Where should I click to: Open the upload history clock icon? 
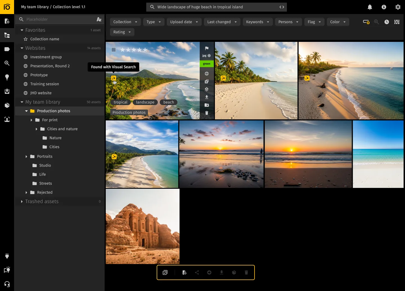tap(386, 22)
